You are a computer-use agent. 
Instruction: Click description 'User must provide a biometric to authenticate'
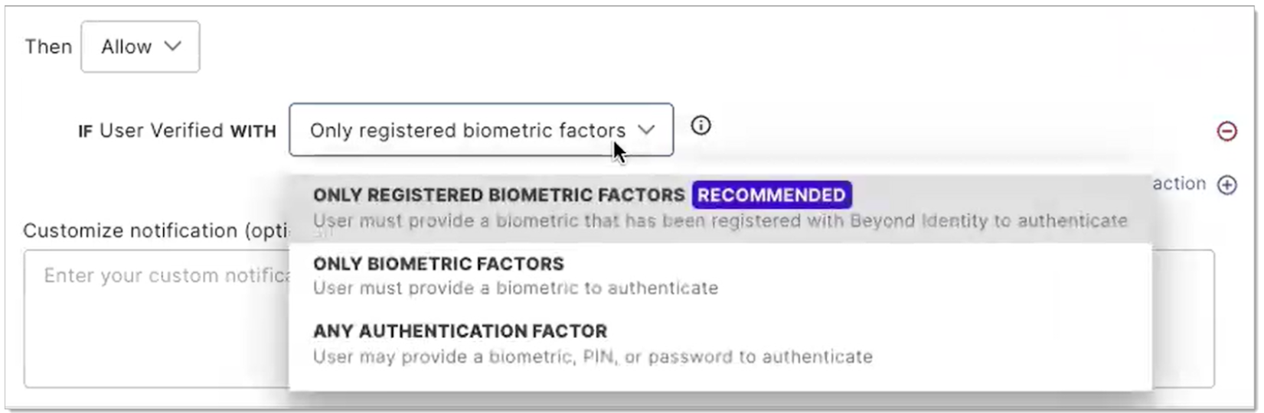click(x=515, y=288)
